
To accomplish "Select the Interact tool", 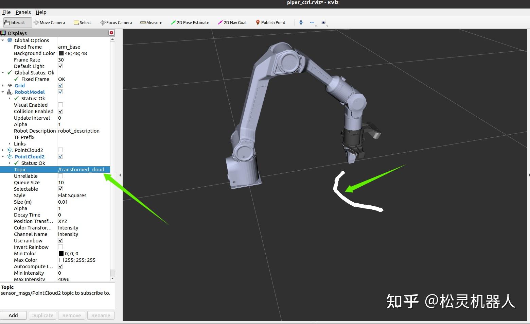I will click(18, 22).
